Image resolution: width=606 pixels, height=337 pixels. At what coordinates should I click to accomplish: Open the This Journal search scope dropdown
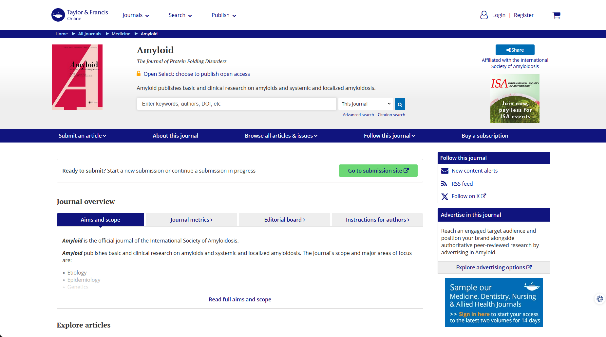[366, 104]
